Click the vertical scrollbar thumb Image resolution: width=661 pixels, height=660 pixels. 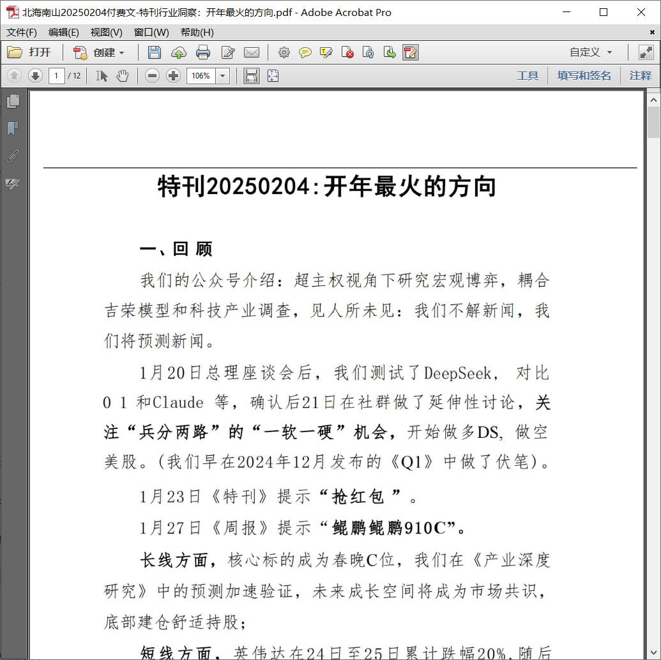(653, 123)
